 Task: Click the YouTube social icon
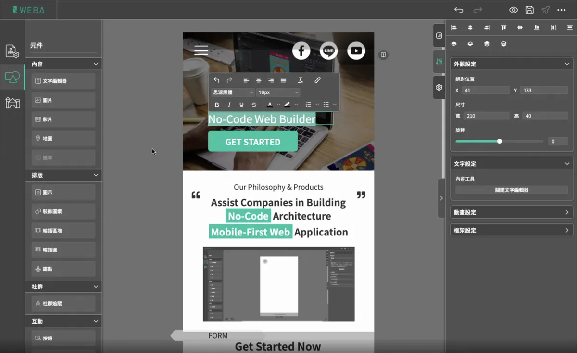(x=356, y=51)
